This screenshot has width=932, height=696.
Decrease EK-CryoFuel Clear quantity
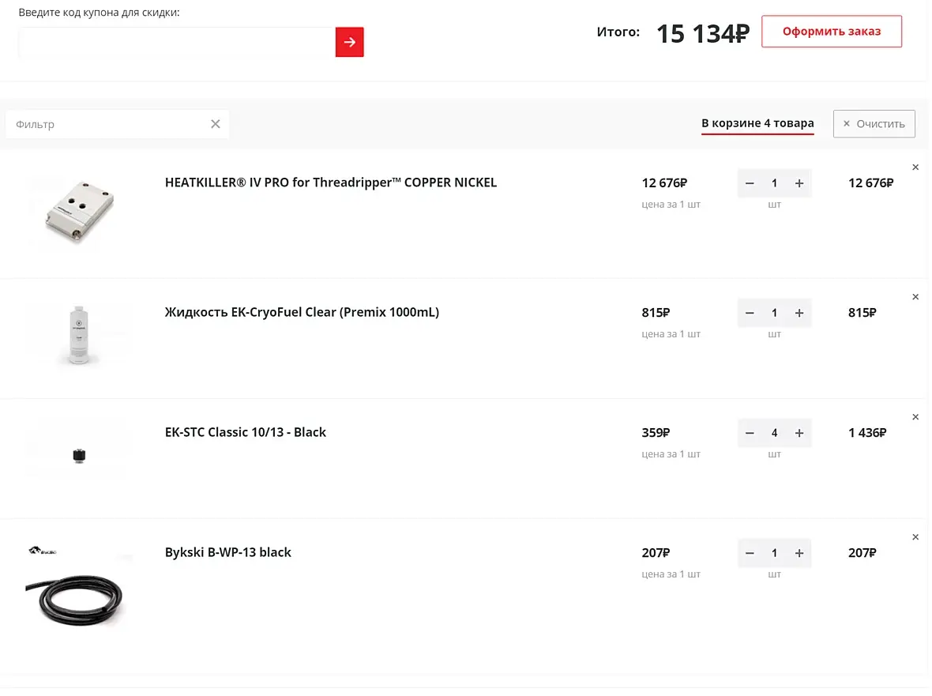pos(750,313)
